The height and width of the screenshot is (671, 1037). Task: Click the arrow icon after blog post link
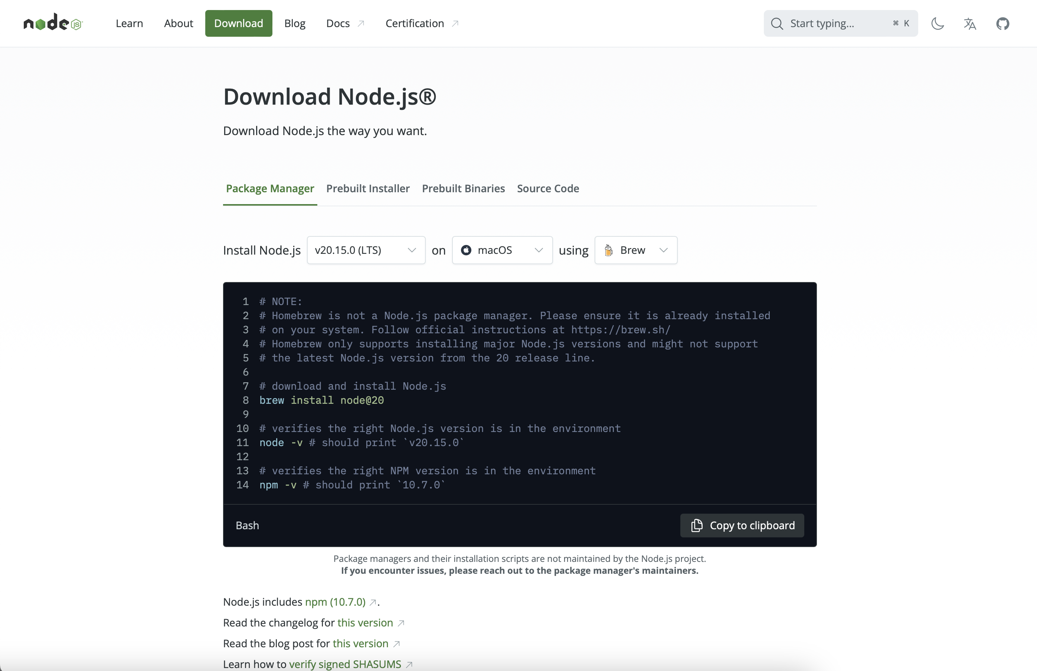click(x=396, y=644)
